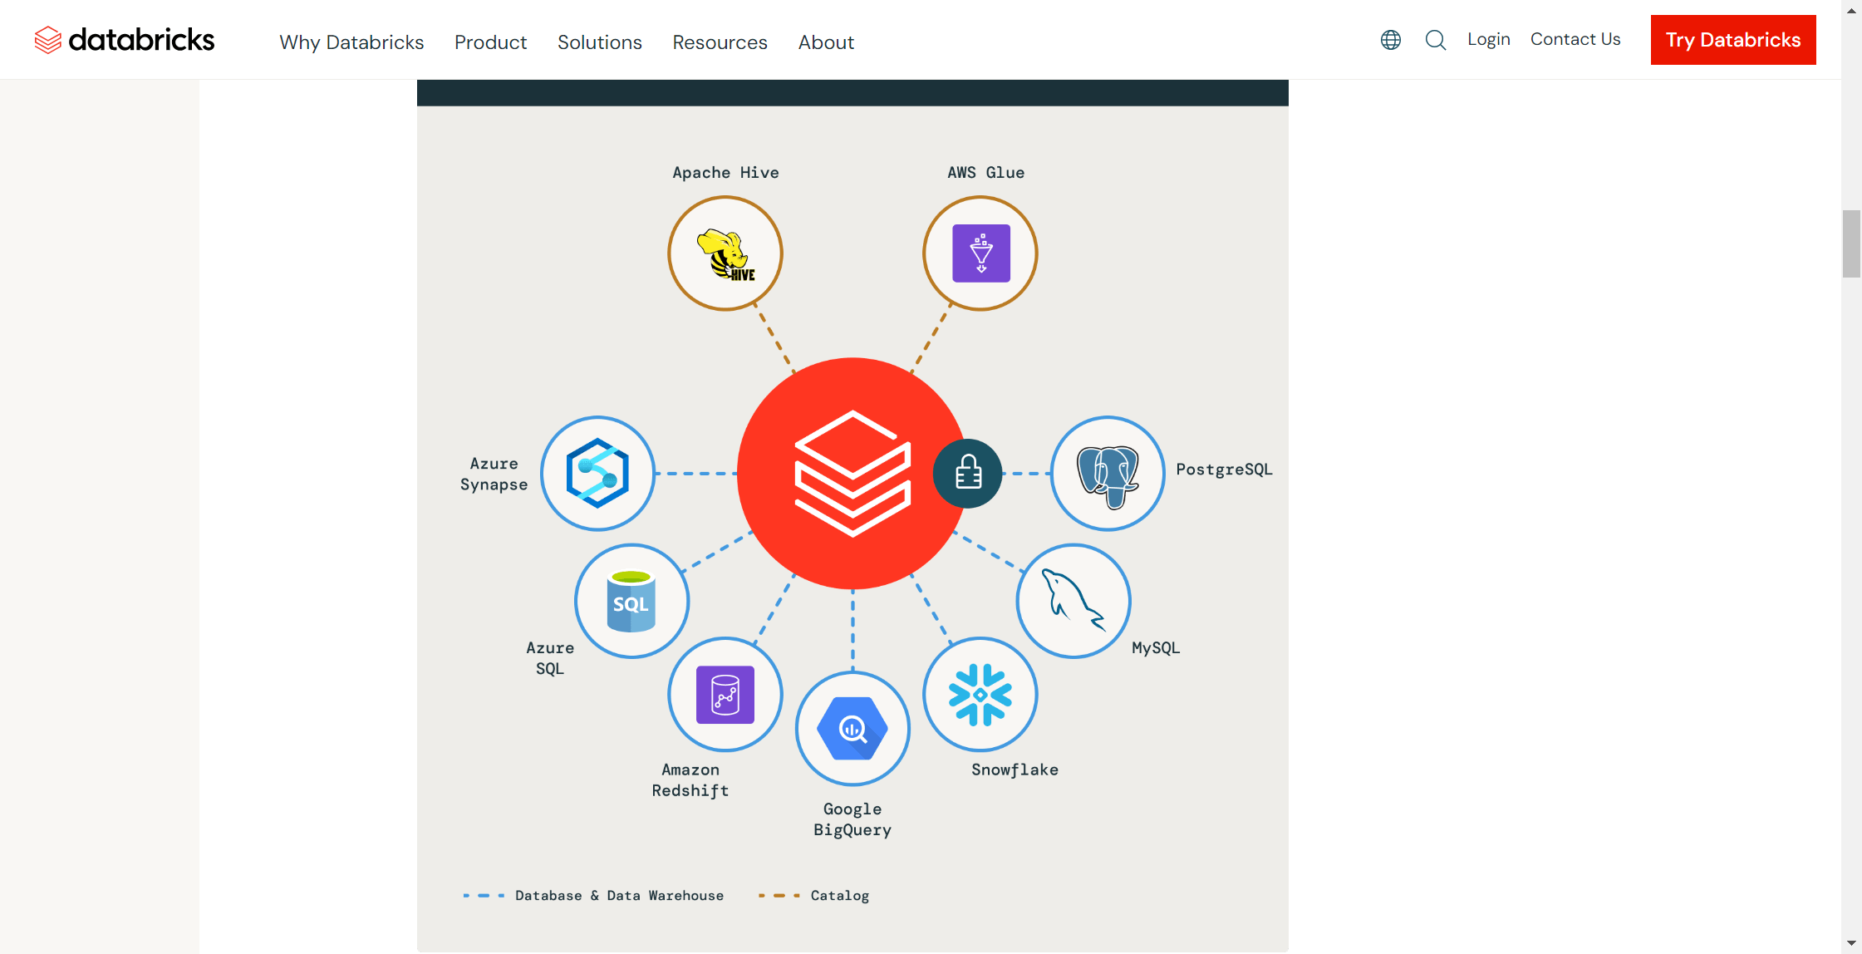Open the Solutions menu
1862x954 pixels.
pos(600,42)
